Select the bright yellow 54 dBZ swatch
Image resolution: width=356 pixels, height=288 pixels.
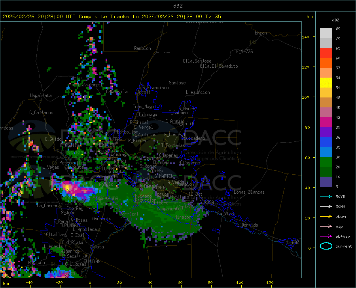pyautogui.click(x=326, y=82)
